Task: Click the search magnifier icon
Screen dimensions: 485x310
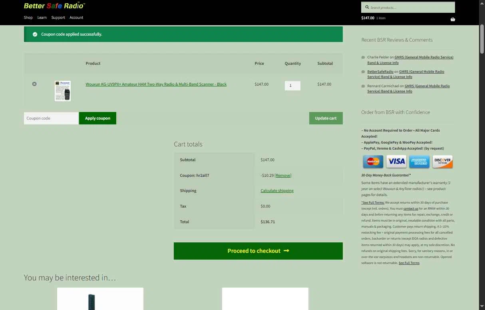Action: pyautogui.click(x=367, y=7)
